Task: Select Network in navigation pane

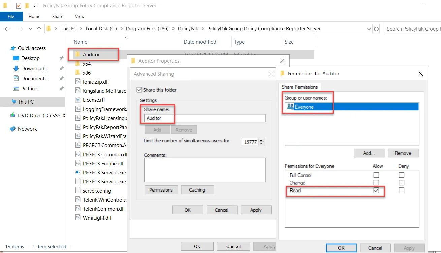Action: (27, 129)
